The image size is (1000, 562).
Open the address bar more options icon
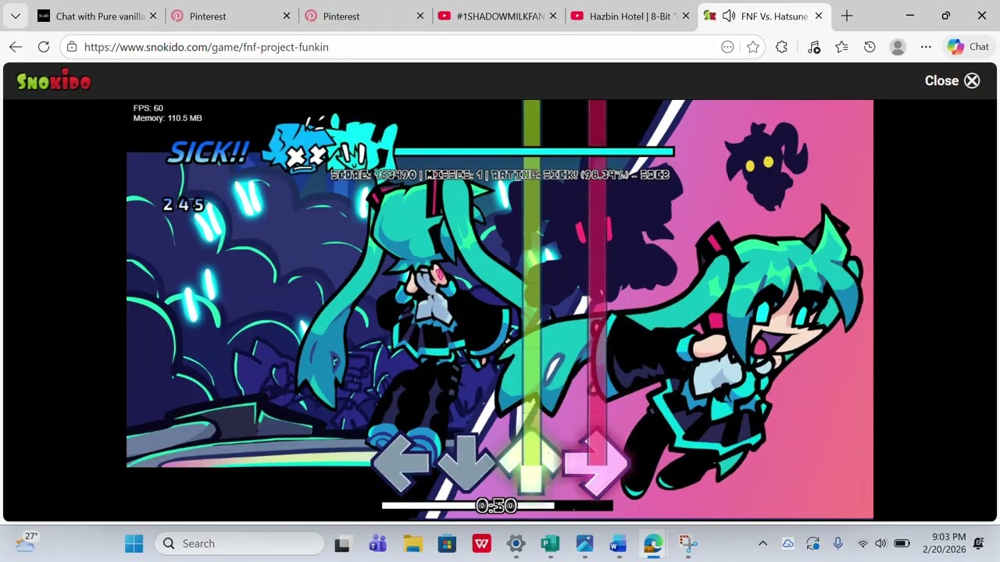(x=727, y=47)
